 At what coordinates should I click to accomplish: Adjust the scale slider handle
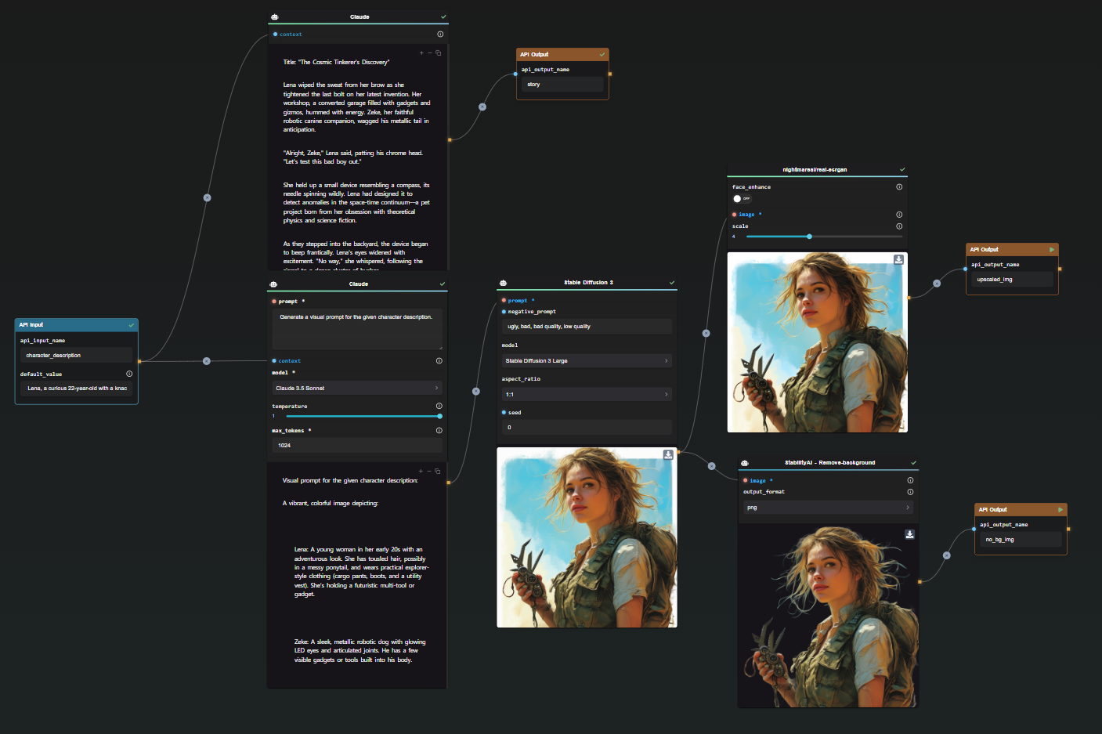coord(809,236)
